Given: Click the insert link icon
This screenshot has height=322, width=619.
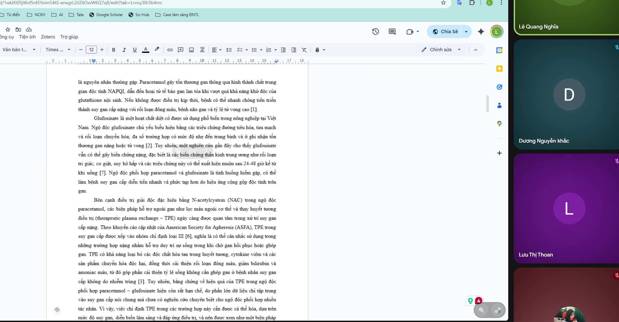Looking at the screenshot, I should 170,50.
